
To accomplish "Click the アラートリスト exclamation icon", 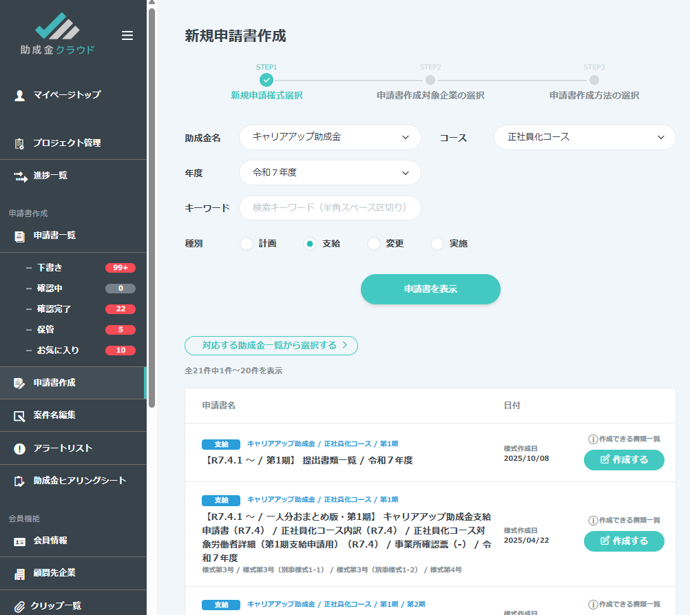I will coord(19,448).
